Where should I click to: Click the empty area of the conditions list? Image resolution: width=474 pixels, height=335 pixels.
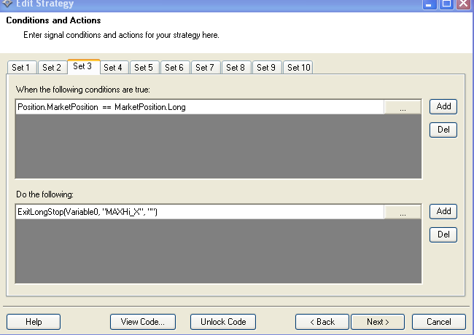218,146
